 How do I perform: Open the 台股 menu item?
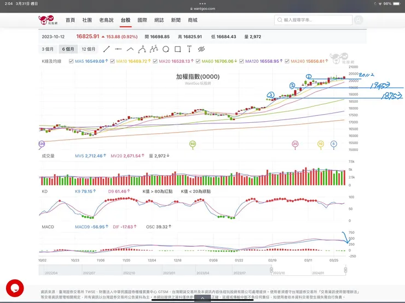pyautogui.click(x=125, y=20)
